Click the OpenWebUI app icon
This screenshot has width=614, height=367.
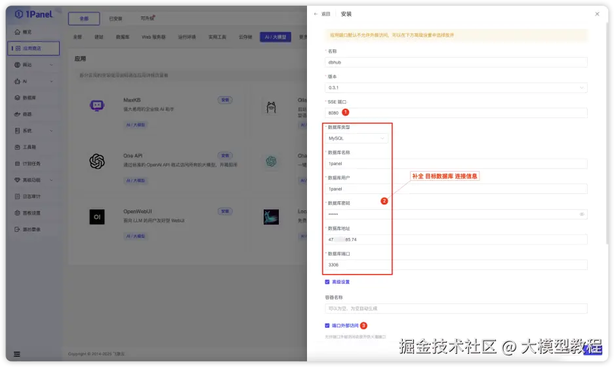pyautogui.click(x=96, y=216)
